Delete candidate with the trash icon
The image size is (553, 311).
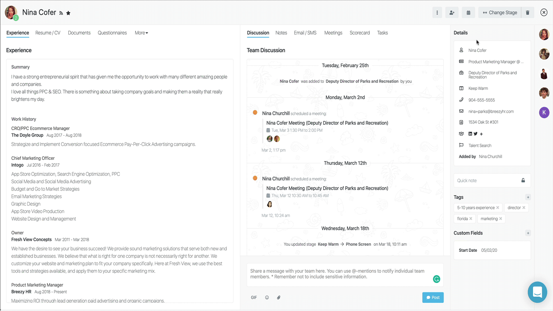point(528,13)
